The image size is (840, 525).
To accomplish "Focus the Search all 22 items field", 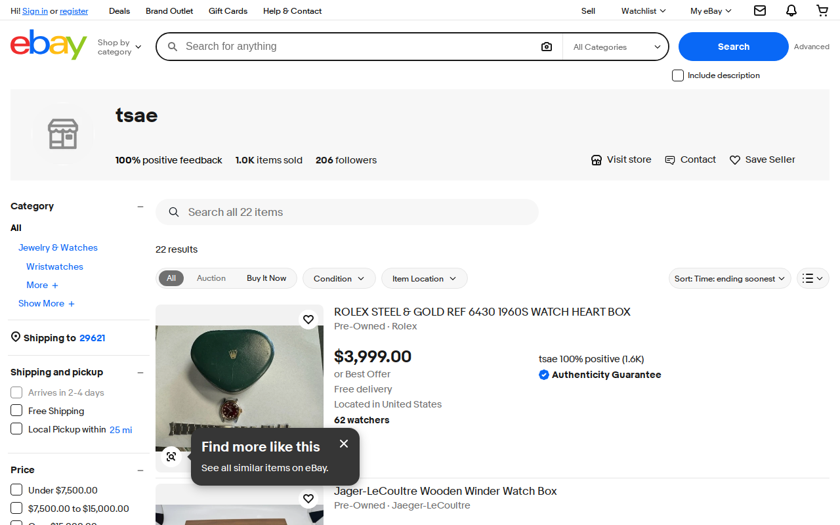I will coord(347,212).
